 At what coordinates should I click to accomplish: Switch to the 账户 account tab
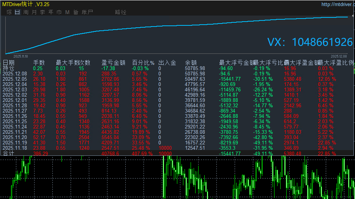click(x=87, y=12)
